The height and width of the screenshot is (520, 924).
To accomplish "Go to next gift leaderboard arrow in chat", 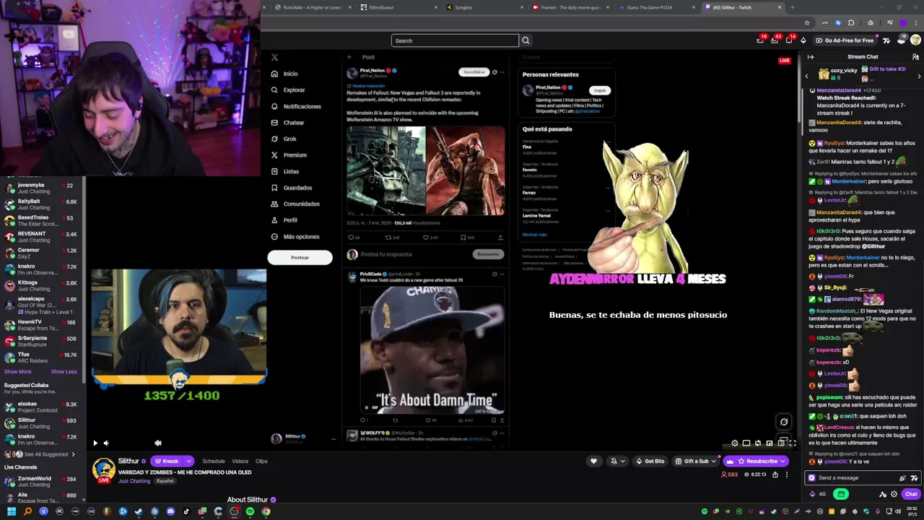I will (919, 76).
